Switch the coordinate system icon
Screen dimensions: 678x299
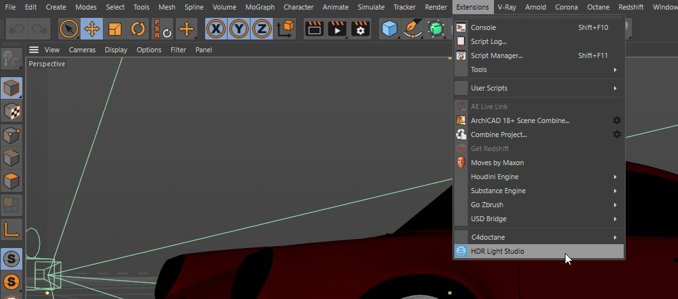tap(286, 29)
